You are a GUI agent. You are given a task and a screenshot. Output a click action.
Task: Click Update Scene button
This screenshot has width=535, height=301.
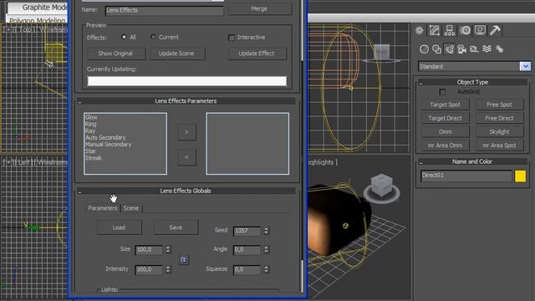pyautogui.click(x=177, y=54)
